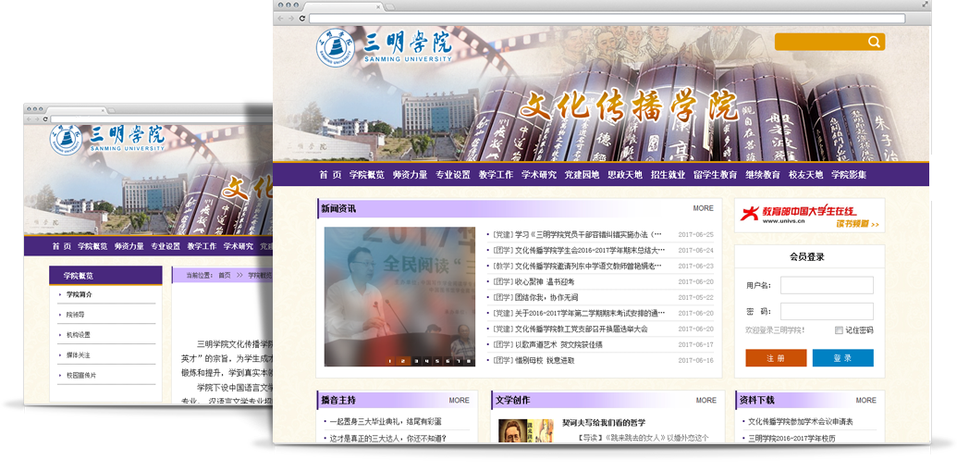Click the orange 注册 register button

coord(776,358)
